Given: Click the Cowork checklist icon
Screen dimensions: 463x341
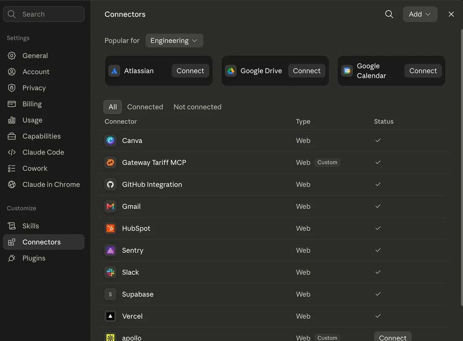Looking at the screenshot, I should point(11,169).
